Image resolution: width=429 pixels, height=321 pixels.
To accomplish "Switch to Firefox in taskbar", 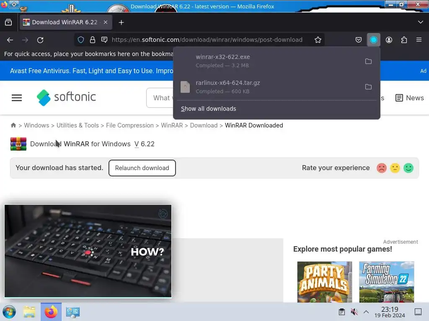I will (x=51, y=312).
